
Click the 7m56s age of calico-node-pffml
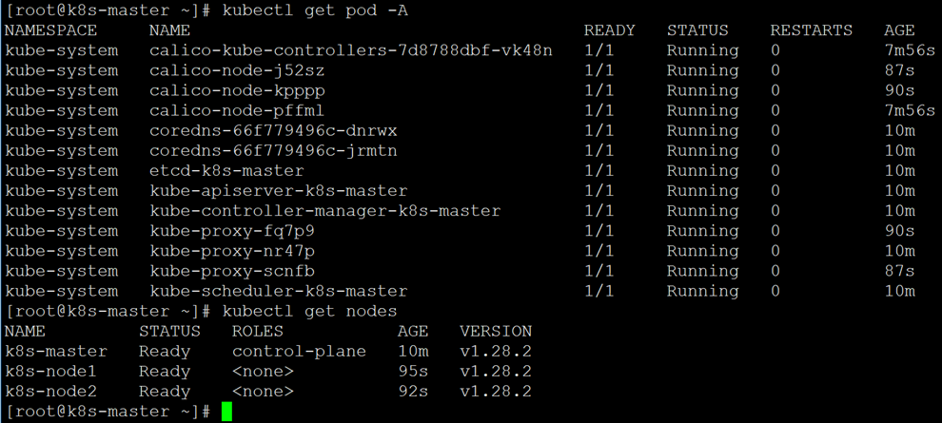(x=910, y=110)
